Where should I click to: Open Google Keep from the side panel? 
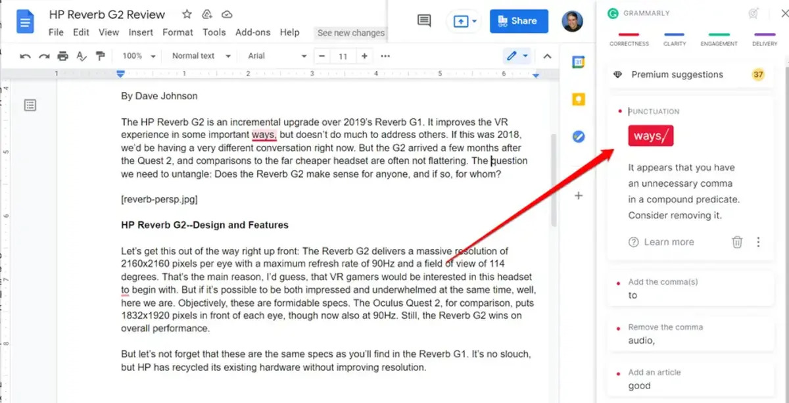click(579, 99)
